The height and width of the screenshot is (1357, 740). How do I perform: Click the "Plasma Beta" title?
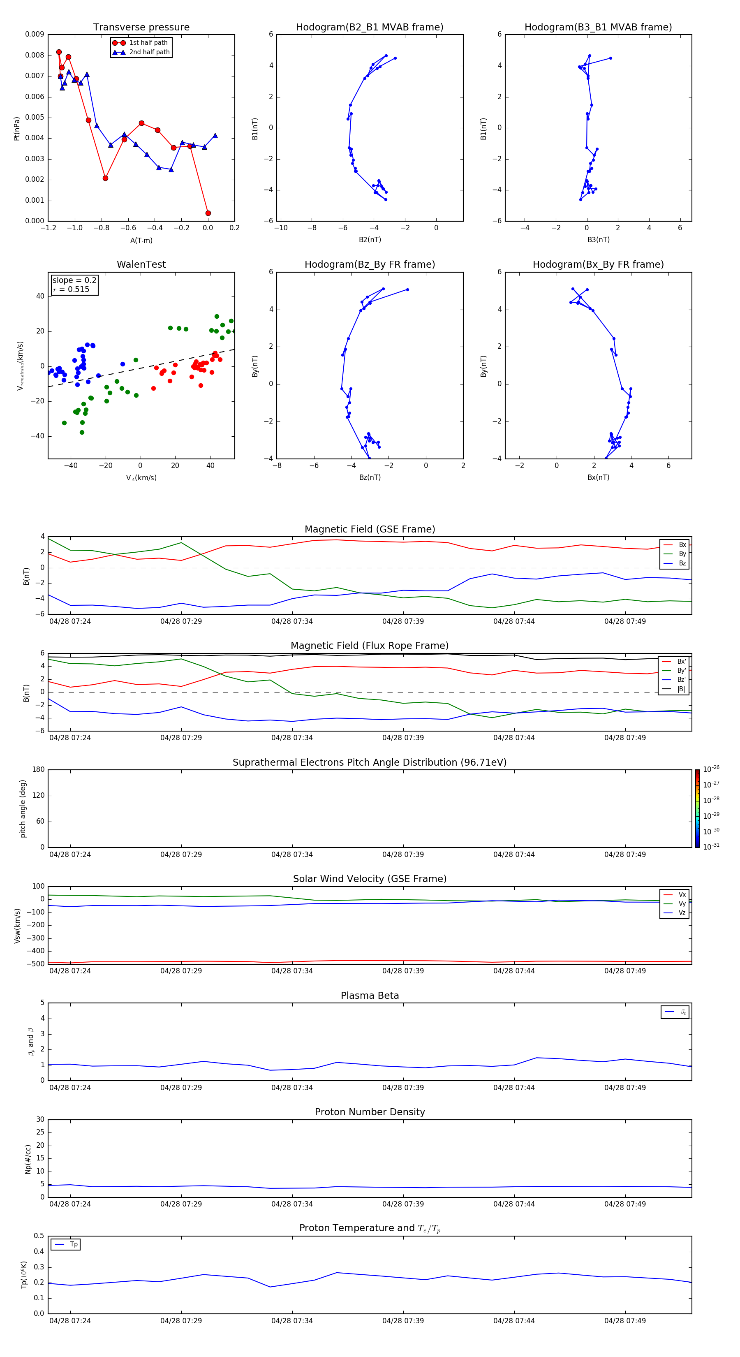[370, 996]
